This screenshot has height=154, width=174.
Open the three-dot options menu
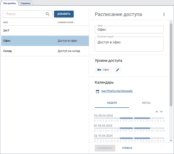(164, 14)
